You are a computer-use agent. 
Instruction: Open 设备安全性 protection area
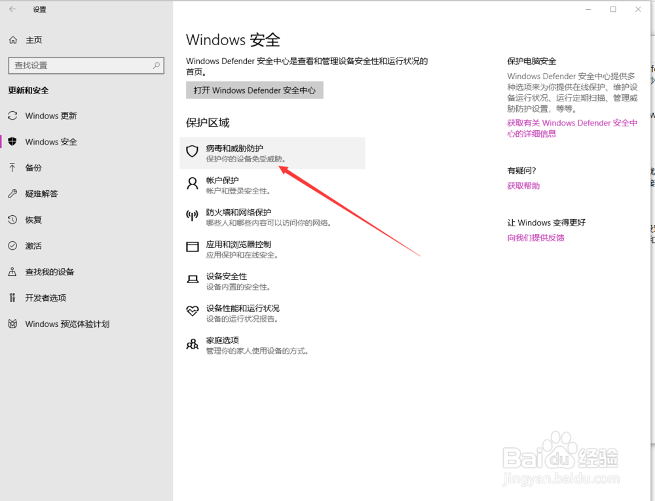[272, 281]
